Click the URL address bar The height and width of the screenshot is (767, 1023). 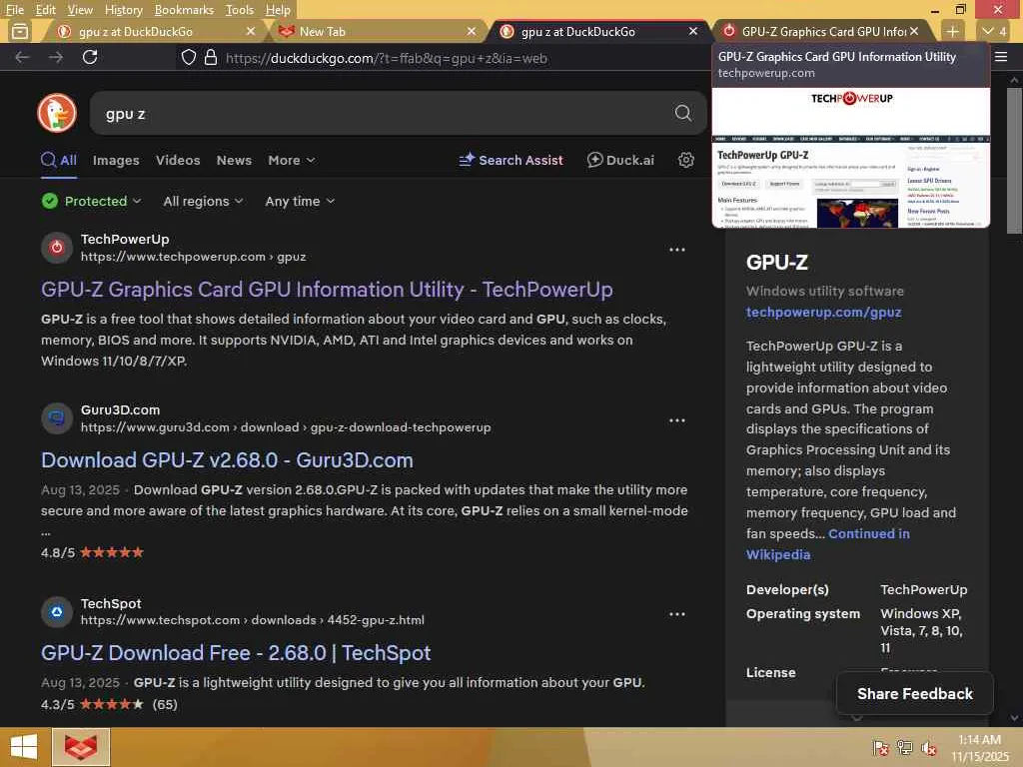pyautogui.click(x=444, y=58)
